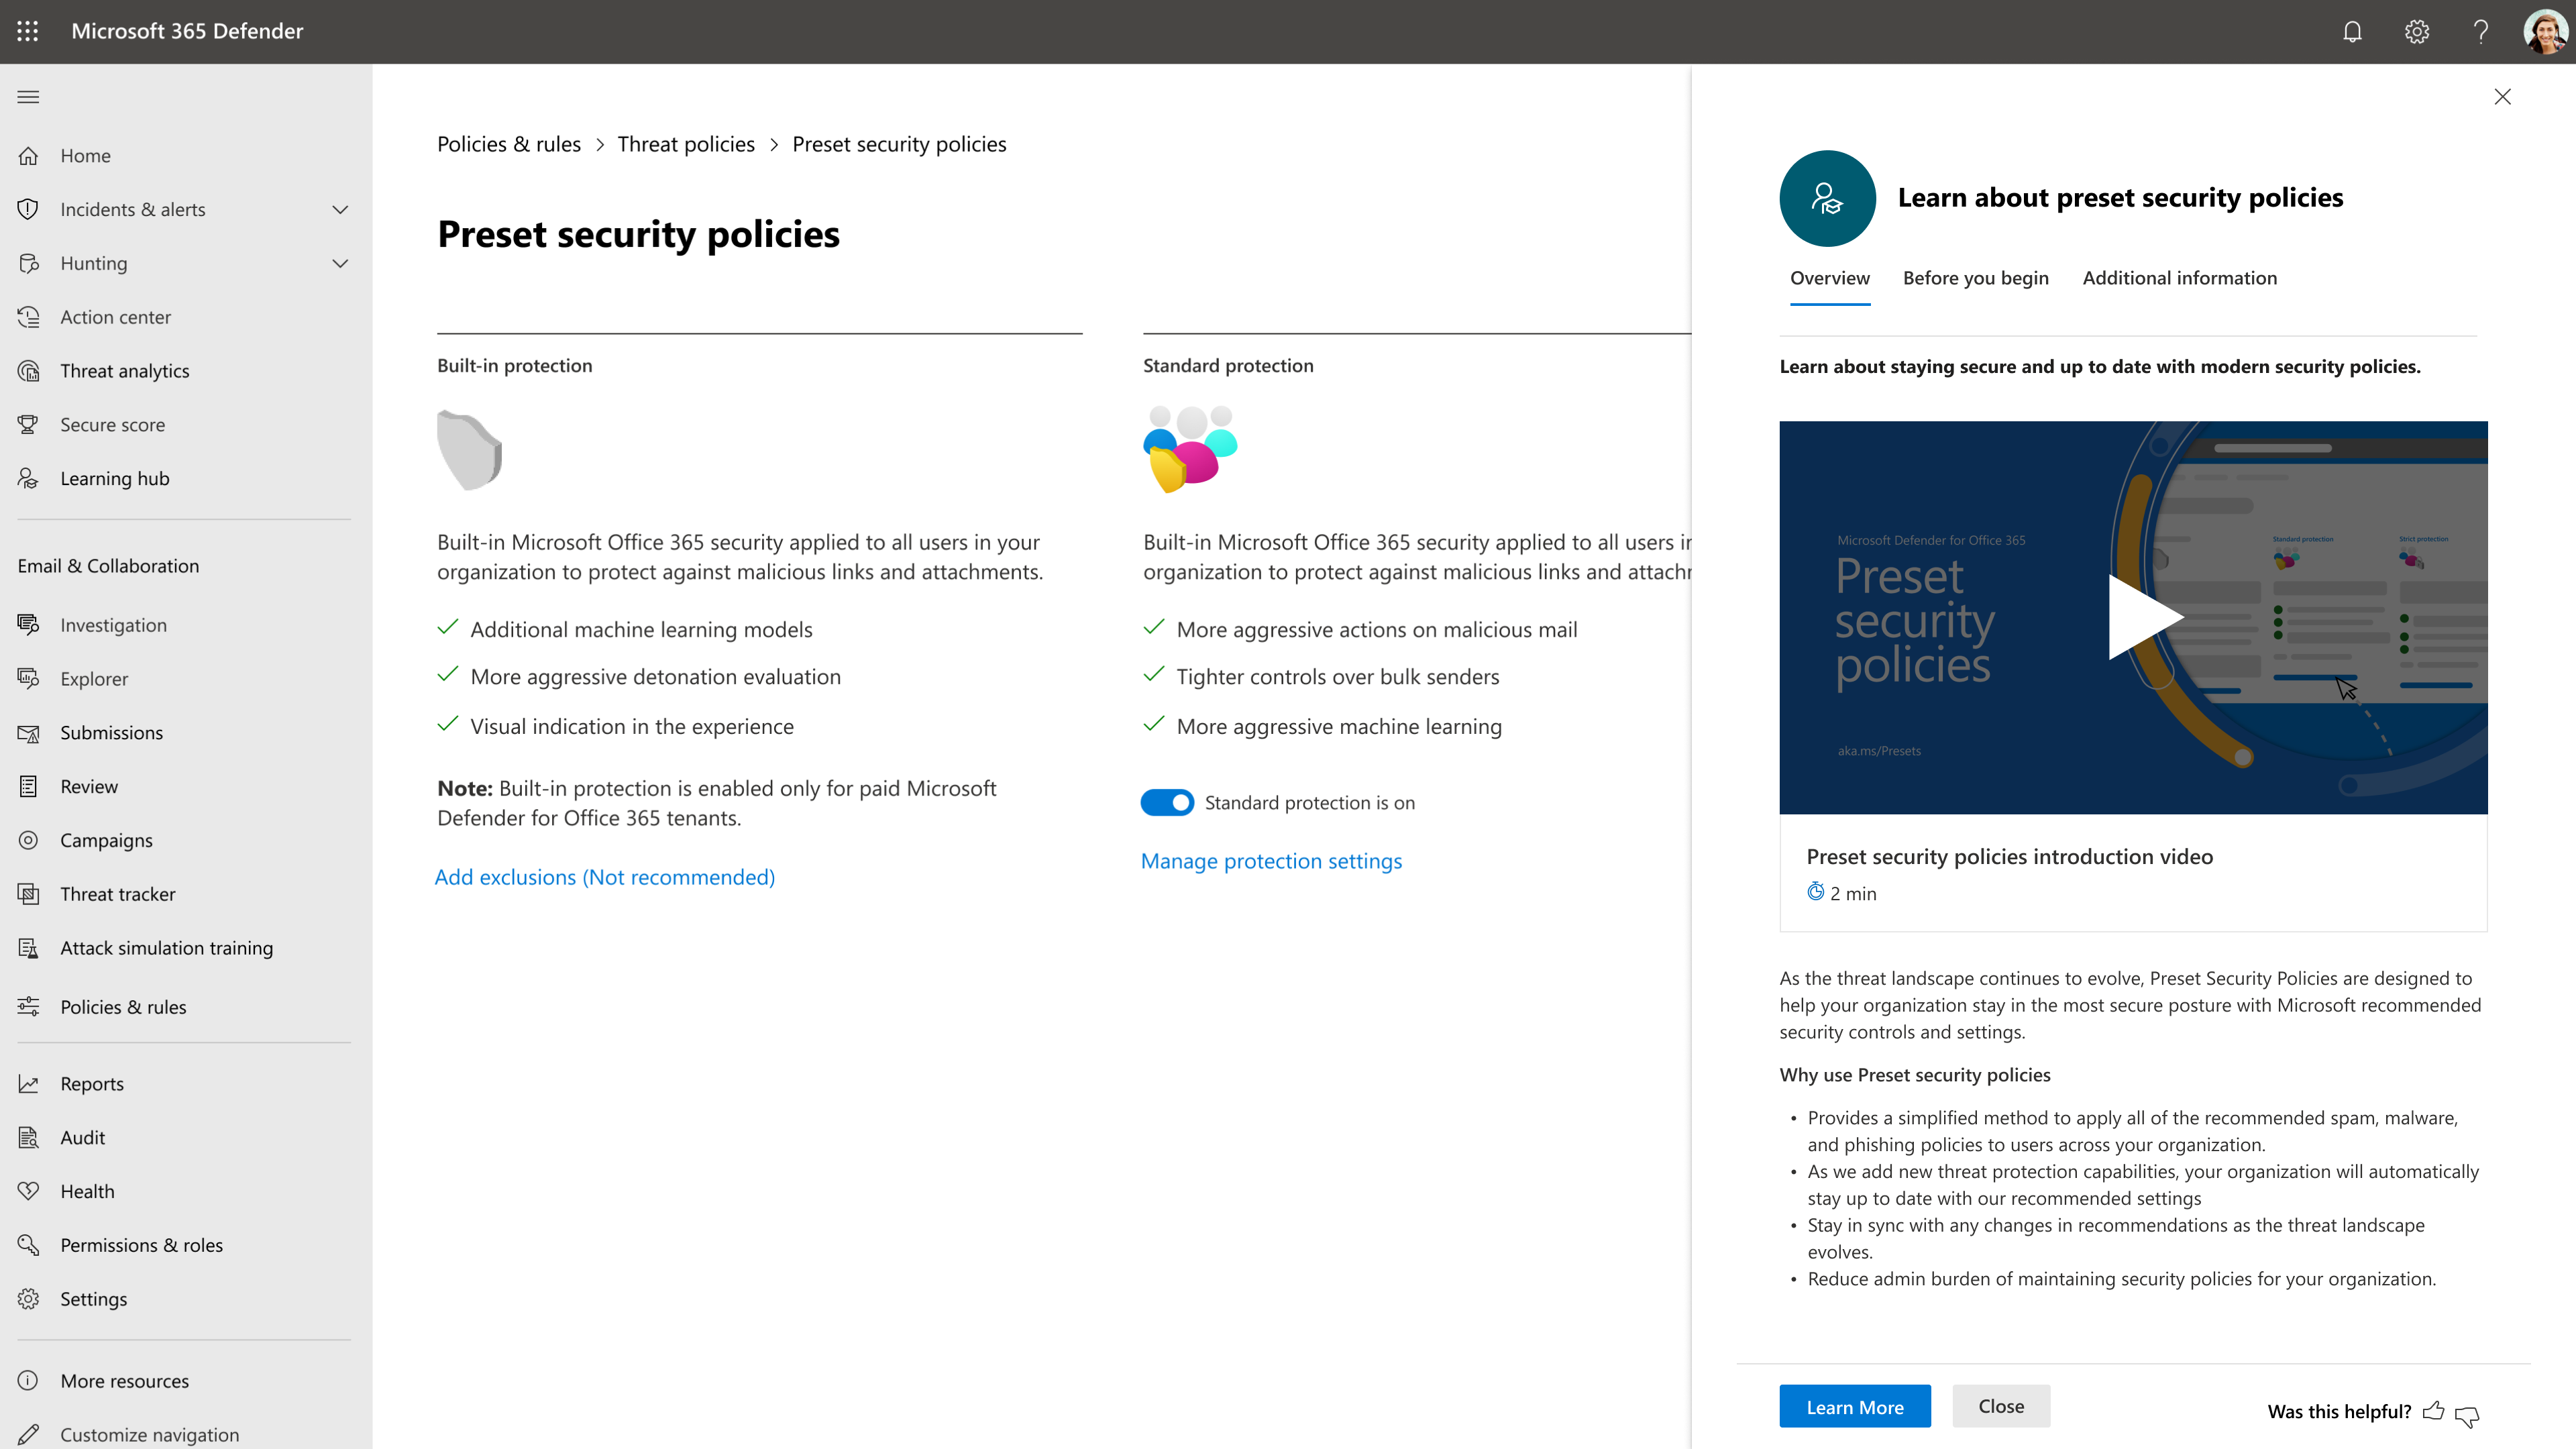The width and height of the screenshot is (2576, 1449).
Task: Open the Microsoft 365 app launcher
Action: click(27, 31)
